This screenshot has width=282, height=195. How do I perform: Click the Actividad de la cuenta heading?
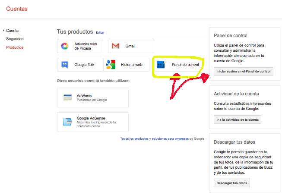(x=236, y=94)
